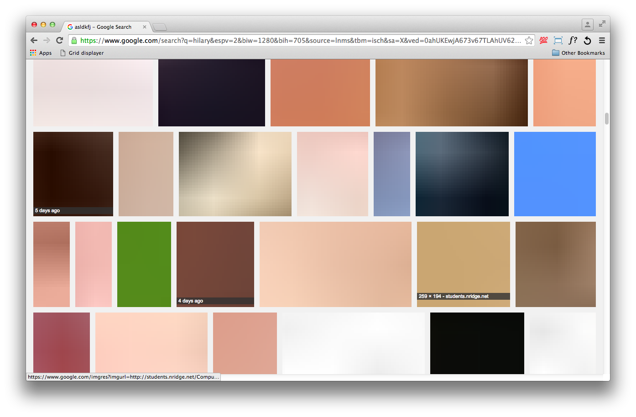The image size is (636, 417).
Task: Open the red 100 extension
Action: (x=543, y=41)
